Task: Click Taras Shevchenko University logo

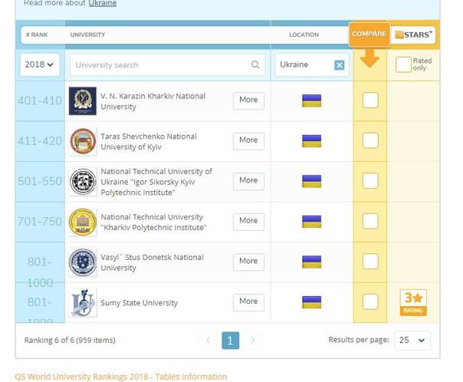Action: coord(83,141)
